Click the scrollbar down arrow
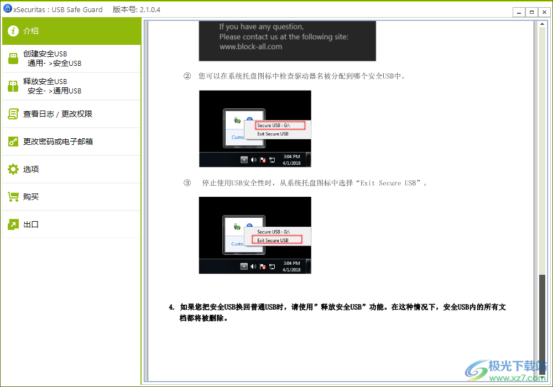Screen dimensions: 553x387 point(542,378)
